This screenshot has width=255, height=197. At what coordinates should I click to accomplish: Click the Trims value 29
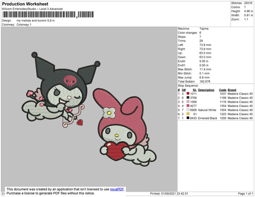[201, 41]
